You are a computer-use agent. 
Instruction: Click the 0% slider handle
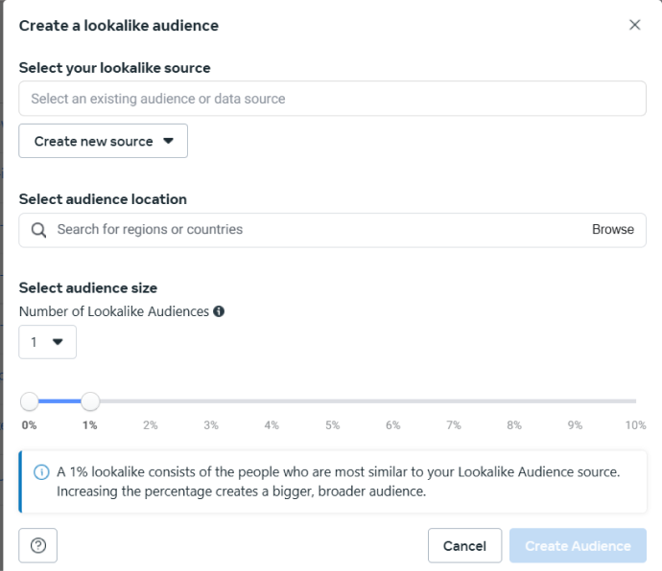pos(30,401)
